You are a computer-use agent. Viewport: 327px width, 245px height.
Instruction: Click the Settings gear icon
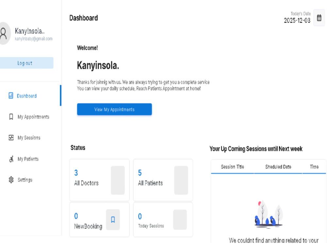coord(11,180)
